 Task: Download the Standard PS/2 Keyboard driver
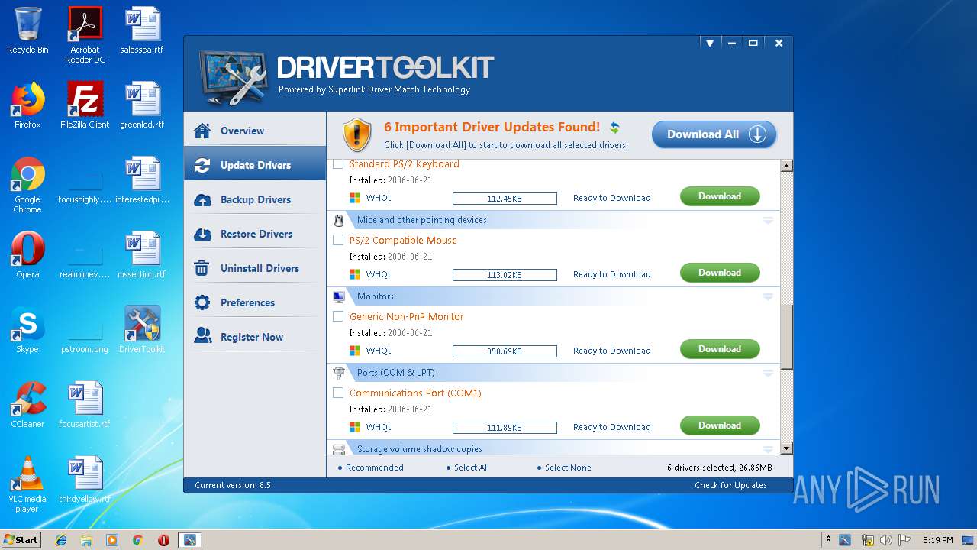pyautogui.click(x=720, y=196)
